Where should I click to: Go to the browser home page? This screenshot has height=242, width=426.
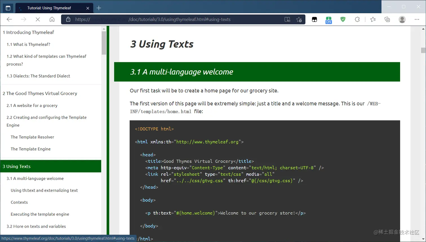pos(52,19)
